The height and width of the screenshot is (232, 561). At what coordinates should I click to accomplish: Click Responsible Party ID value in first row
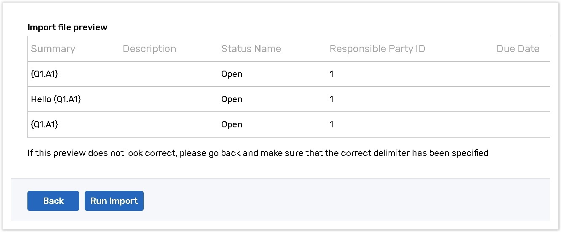coord(332,74)
